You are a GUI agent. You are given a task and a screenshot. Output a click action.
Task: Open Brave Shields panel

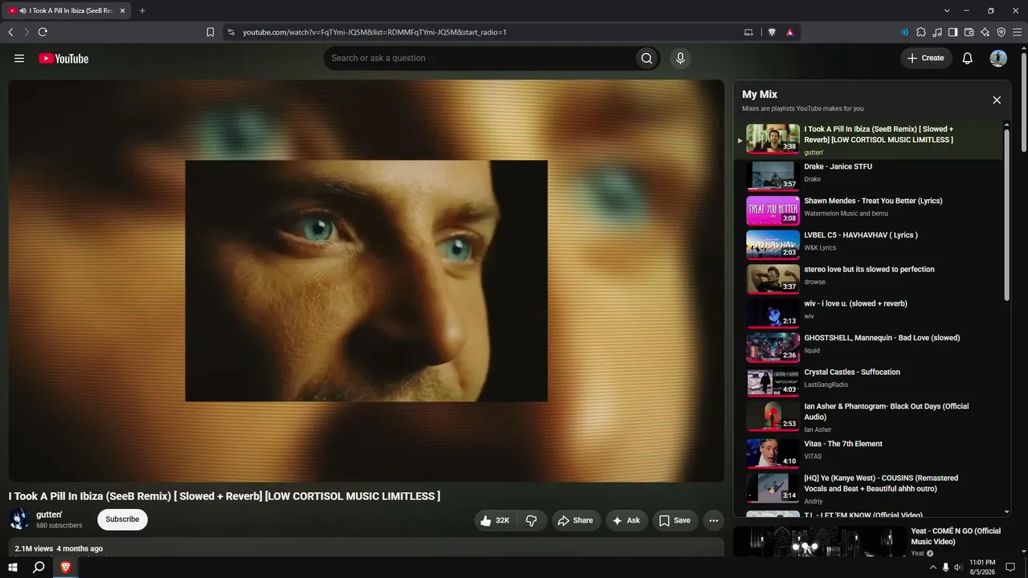click(772, 32)
